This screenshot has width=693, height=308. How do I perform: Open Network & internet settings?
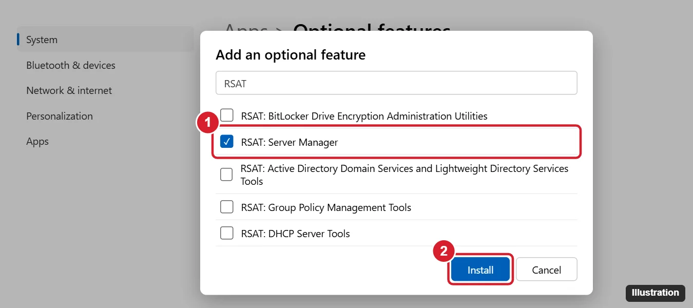pos(69,90)
